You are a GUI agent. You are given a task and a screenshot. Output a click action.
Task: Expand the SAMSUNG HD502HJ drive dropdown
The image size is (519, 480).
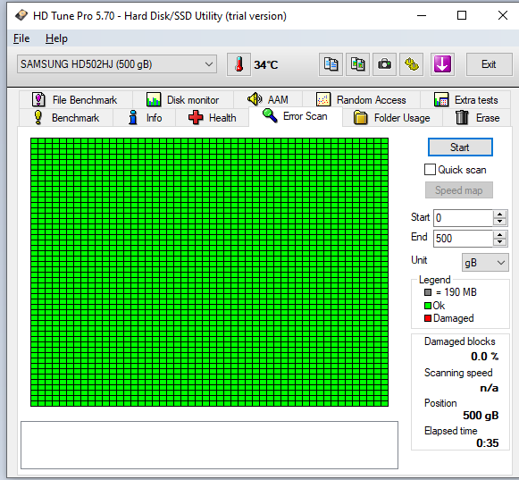(x=117, y=64)
